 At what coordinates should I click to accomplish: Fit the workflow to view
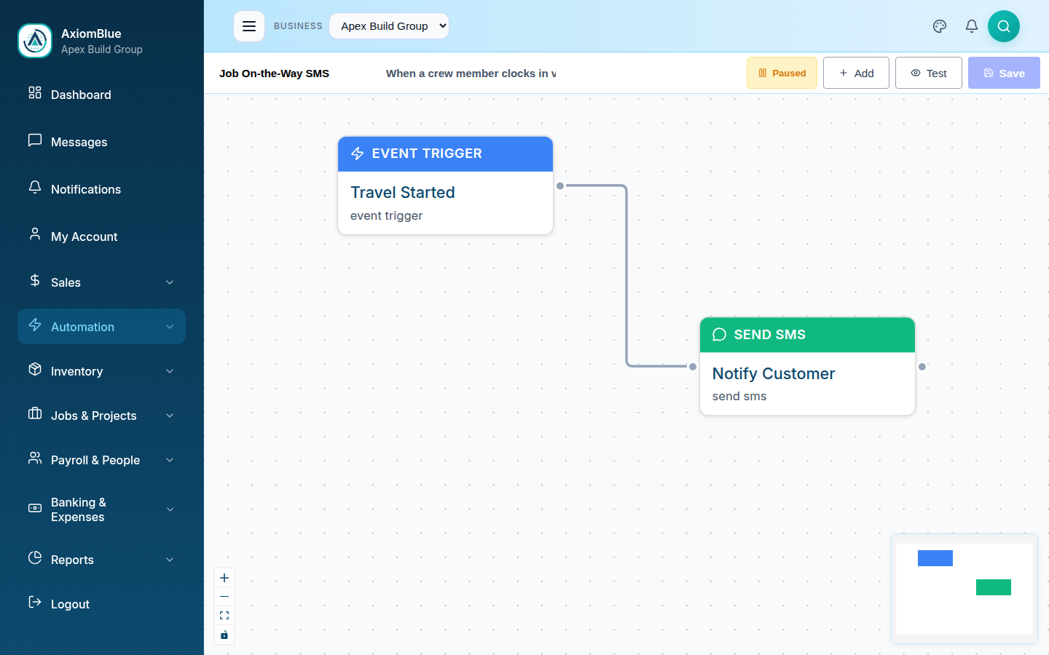[224, 615]
